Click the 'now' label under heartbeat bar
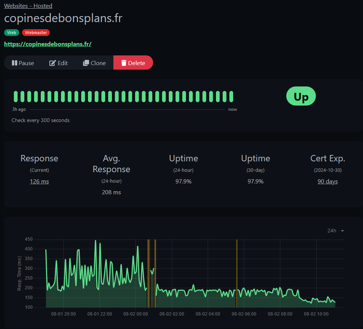363x329 pixels. [233, 109]
